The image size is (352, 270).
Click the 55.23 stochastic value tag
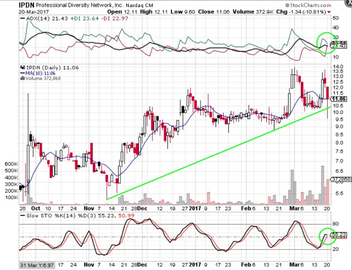(x=339, y=235)
